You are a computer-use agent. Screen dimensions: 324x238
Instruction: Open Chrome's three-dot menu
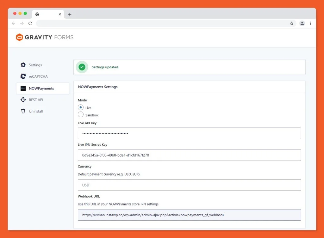coord(310,23)
